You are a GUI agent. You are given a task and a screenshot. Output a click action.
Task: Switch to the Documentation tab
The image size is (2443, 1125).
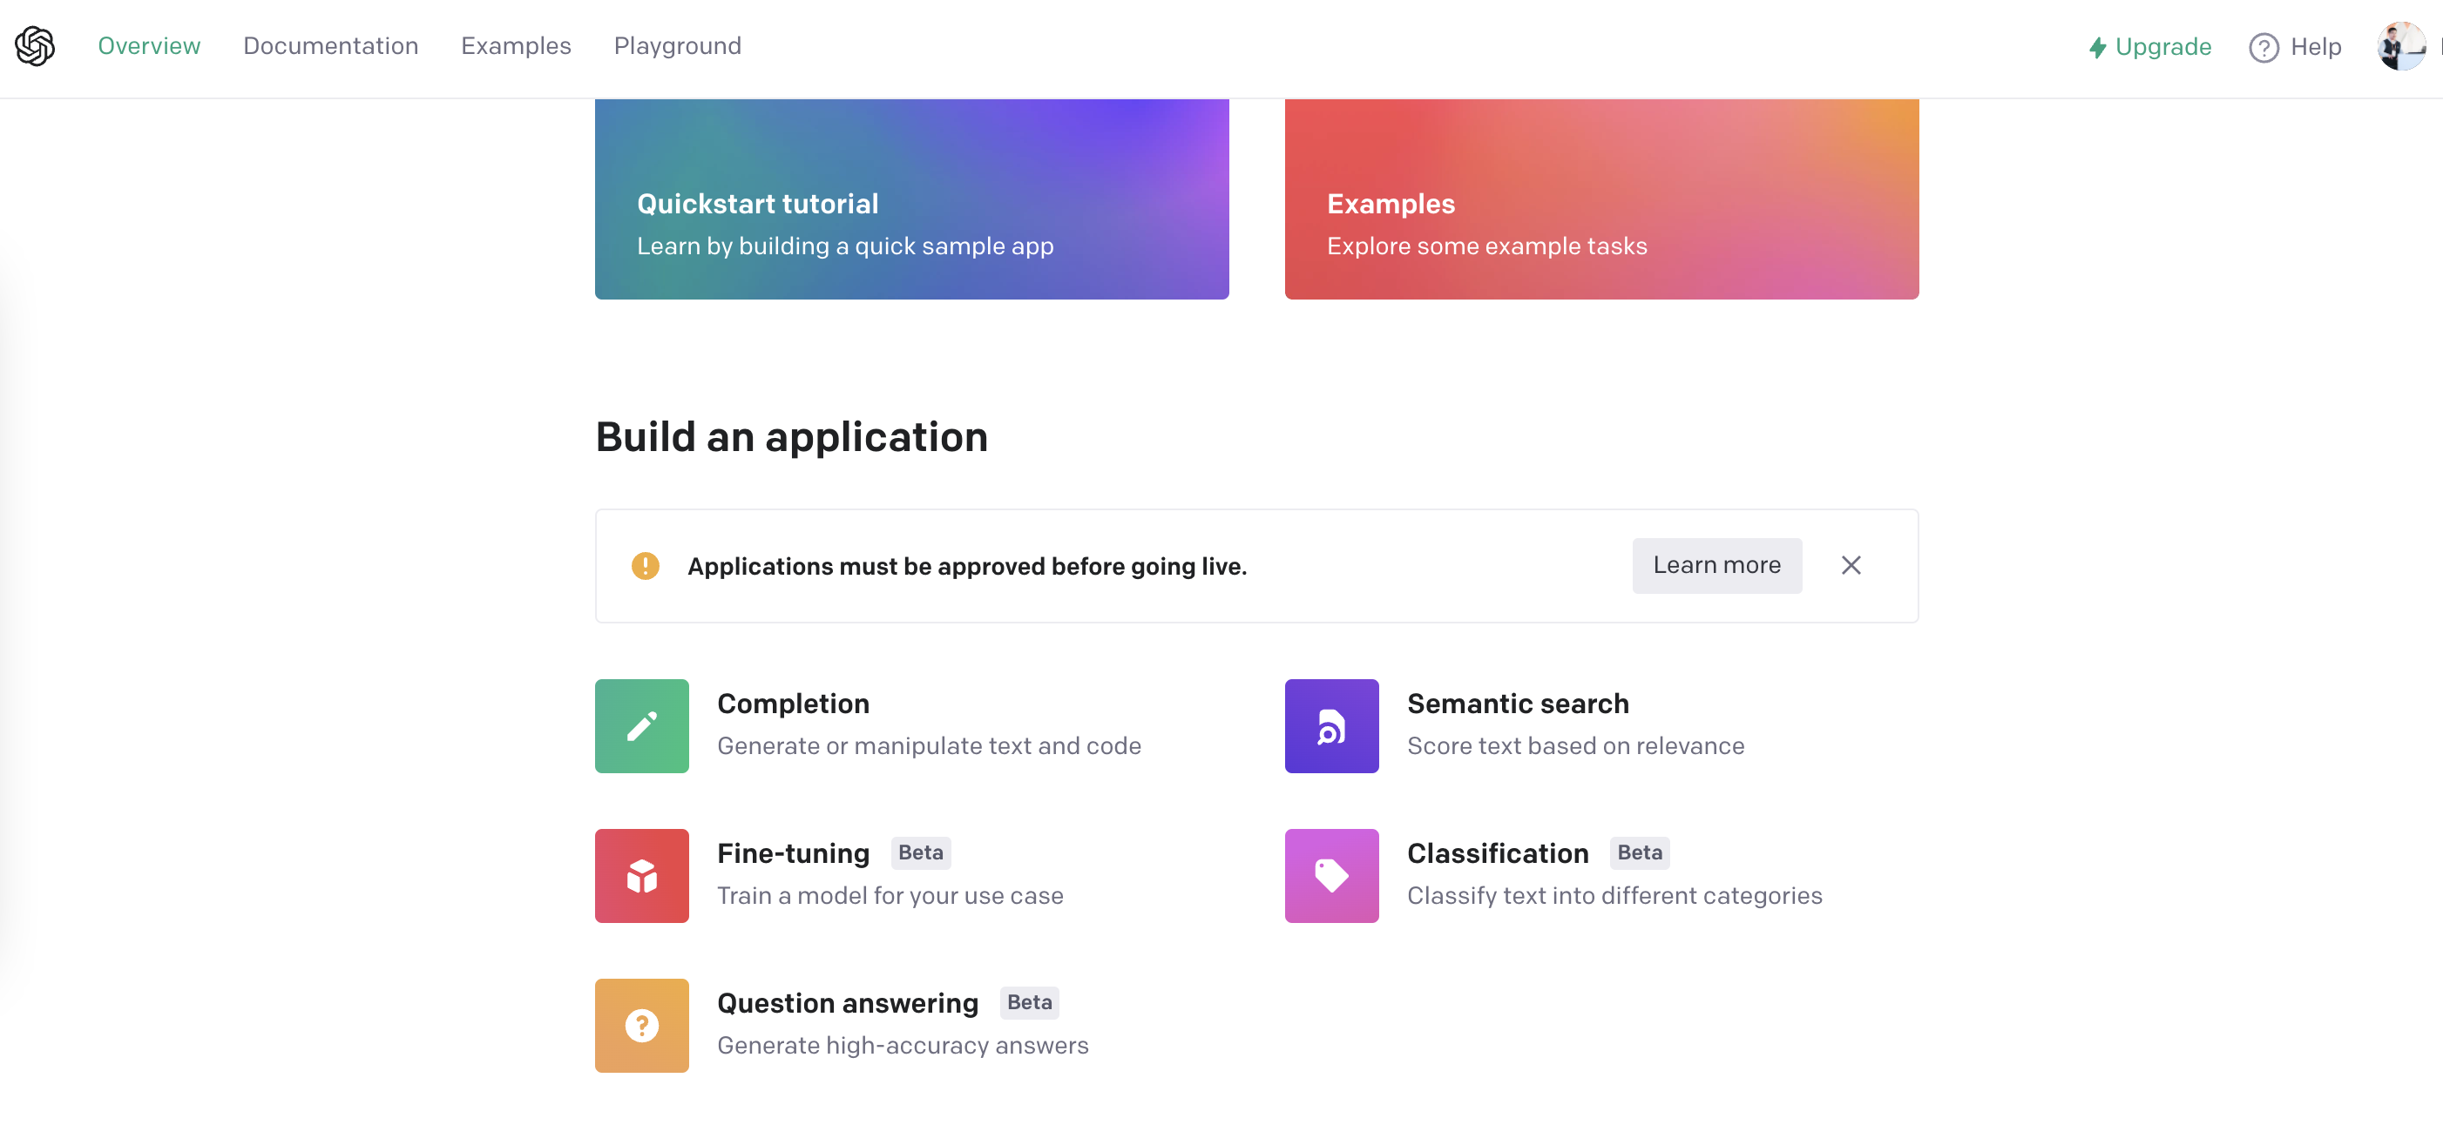coord(330,46)
